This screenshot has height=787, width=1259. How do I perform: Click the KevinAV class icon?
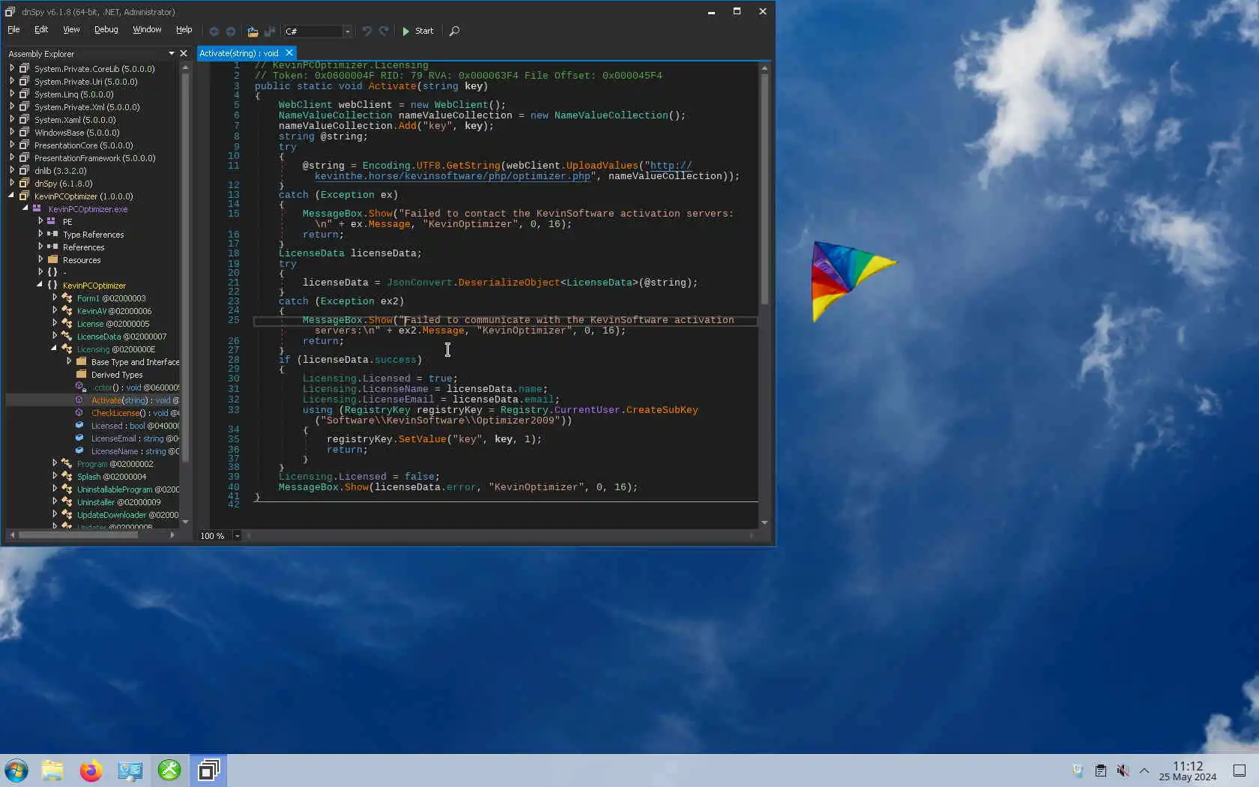tap(67, 310)
